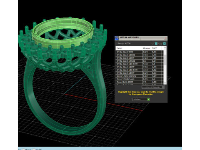Image resolution: width=200 pixels, height=150 pixels.
Task: Close the Metal Weights panel
Action: point(165,38)
